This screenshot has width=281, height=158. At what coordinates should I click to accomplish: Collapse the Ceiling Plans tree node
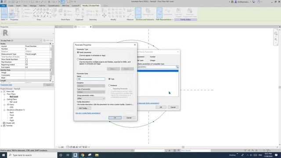pos(4,100)
